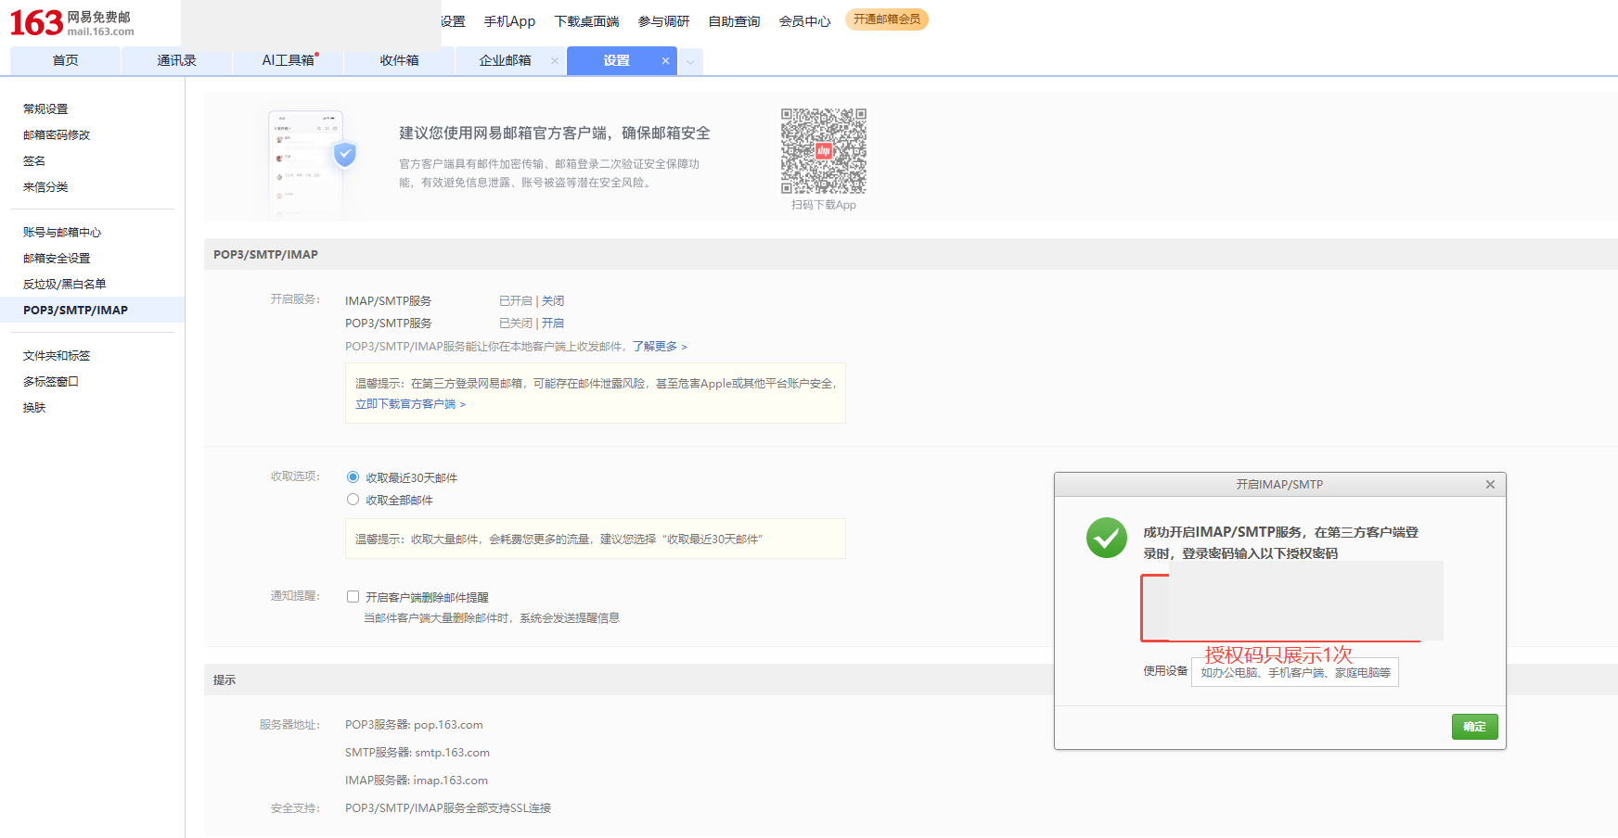The image size is (1618, 838).
Task: Click the POP3服务器: pop.163.com text
Action: 414,725
